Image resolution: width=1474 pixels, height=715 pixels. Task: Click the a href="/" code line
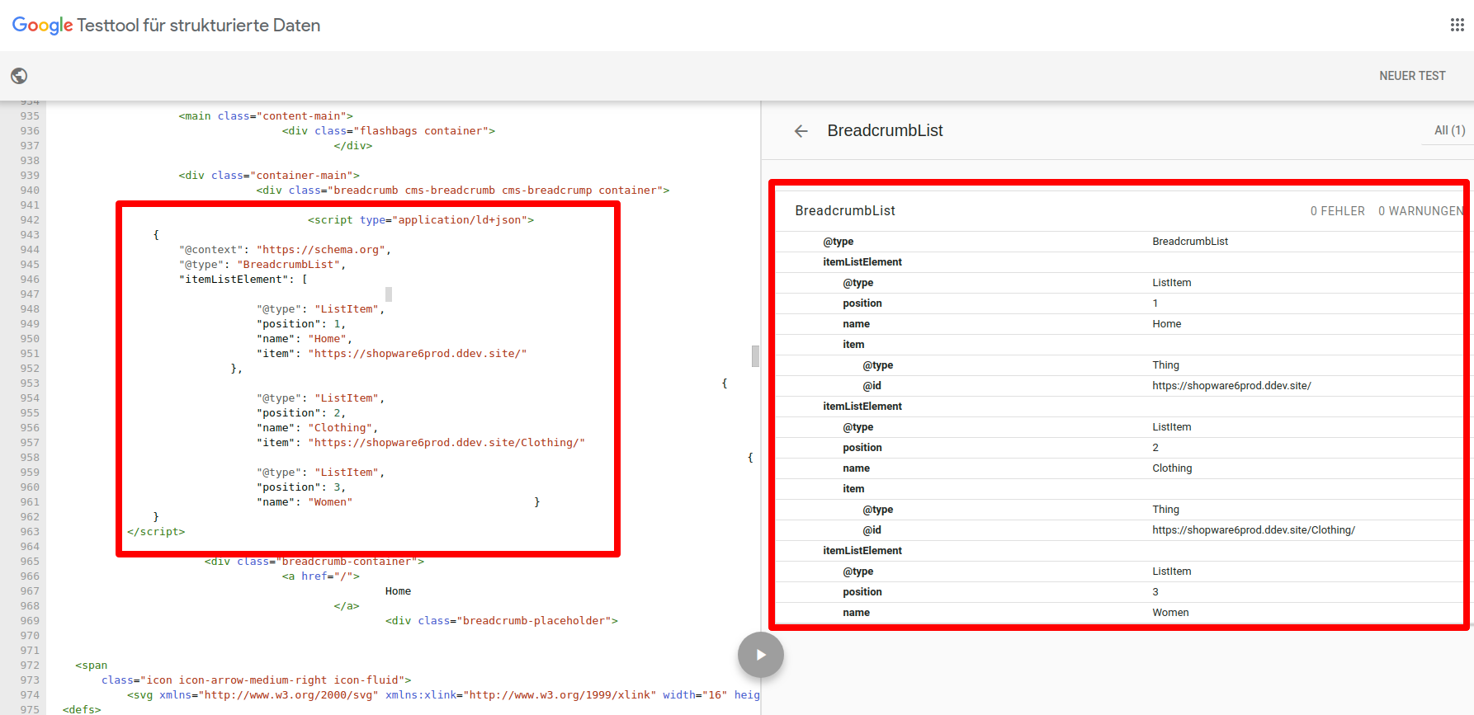click(320, 576)
